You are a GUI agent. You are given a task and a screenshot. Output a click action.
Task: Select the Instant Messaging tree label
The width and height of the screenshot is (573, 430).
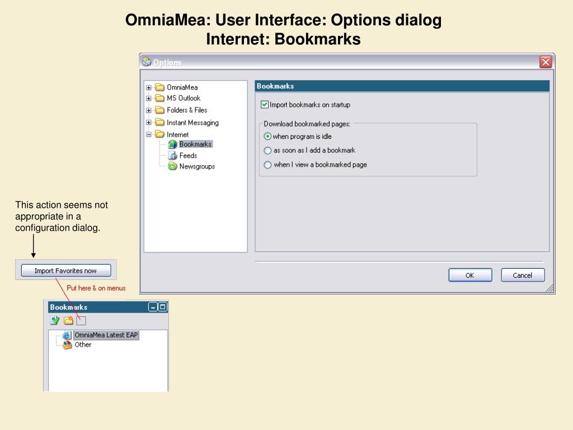[192, 123]
